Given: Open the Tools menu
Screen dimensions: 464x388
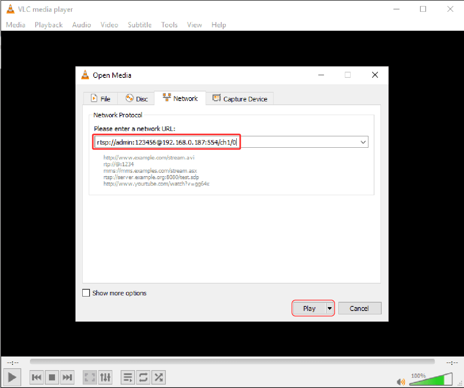Looking at the screenshot, I should pos(169,25).
